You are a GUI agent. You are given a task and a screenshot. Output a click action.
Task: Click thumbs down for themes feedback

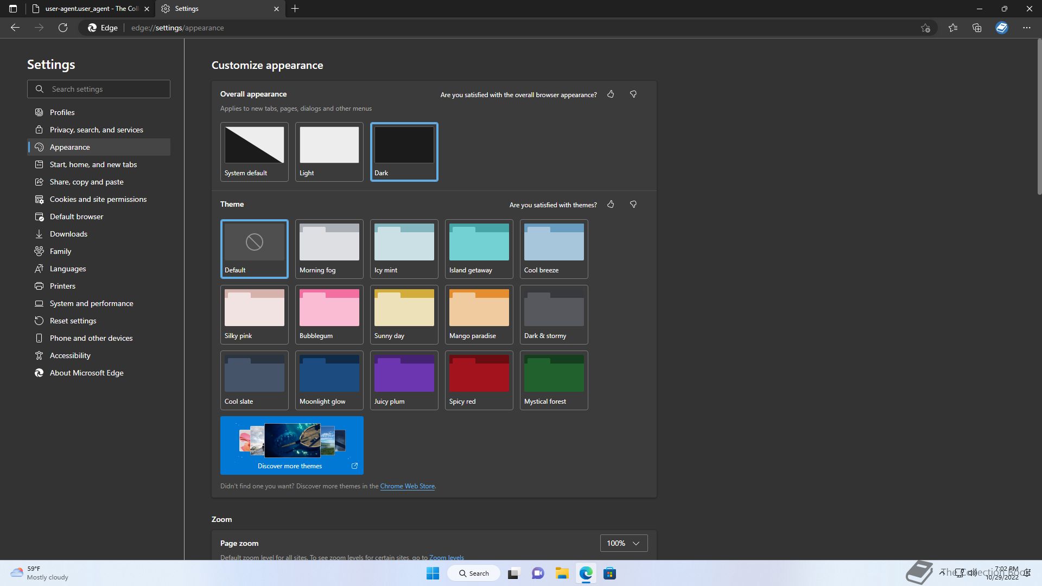tap(633, 205)
